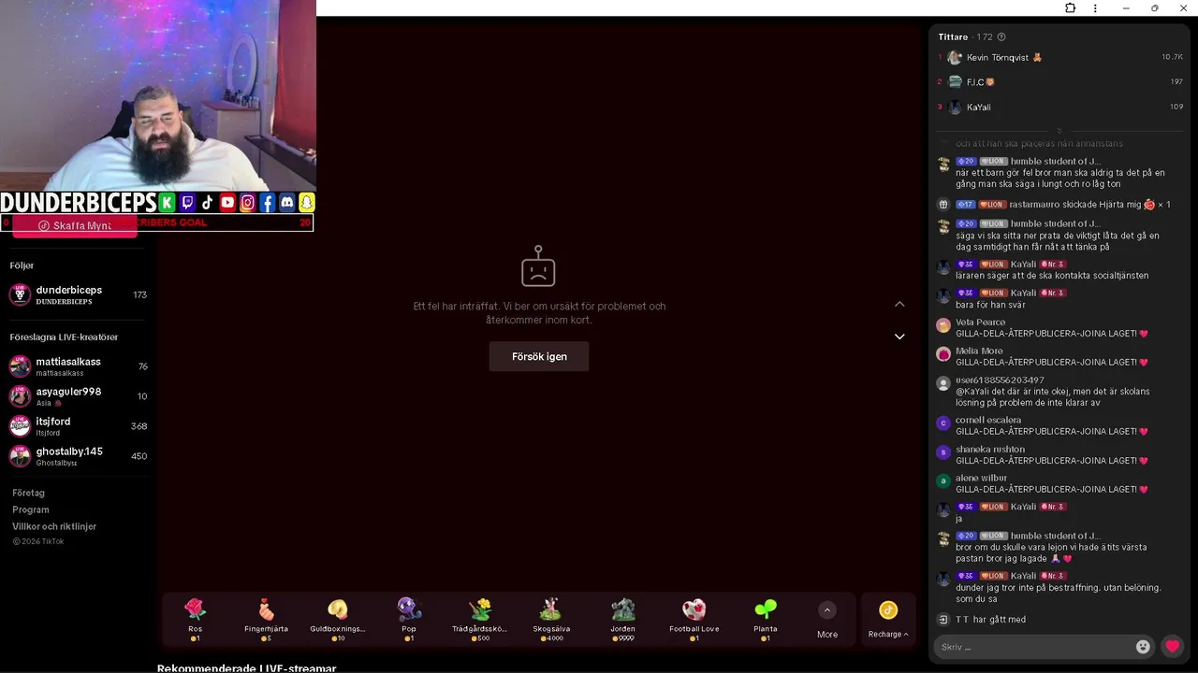
Task: Open the Recharge coins menu
Action: (x=888, y=620)
